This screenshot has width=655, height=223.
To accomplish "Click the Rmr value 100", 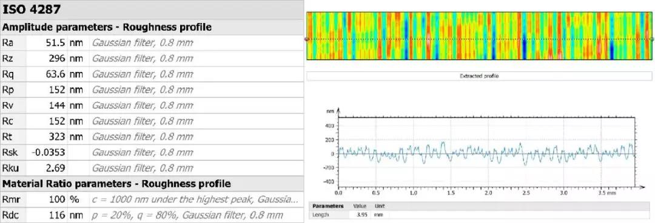I will pos(57,199).
